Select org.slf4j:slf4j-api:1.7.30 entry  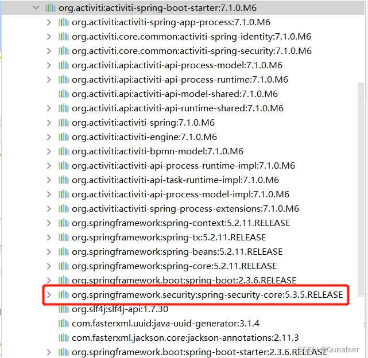tap(120, 309)
